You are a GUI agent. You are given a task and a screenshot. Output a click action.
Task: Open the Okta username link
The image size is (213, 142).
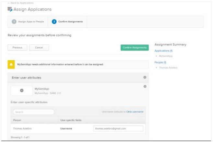tap(135, 112)
